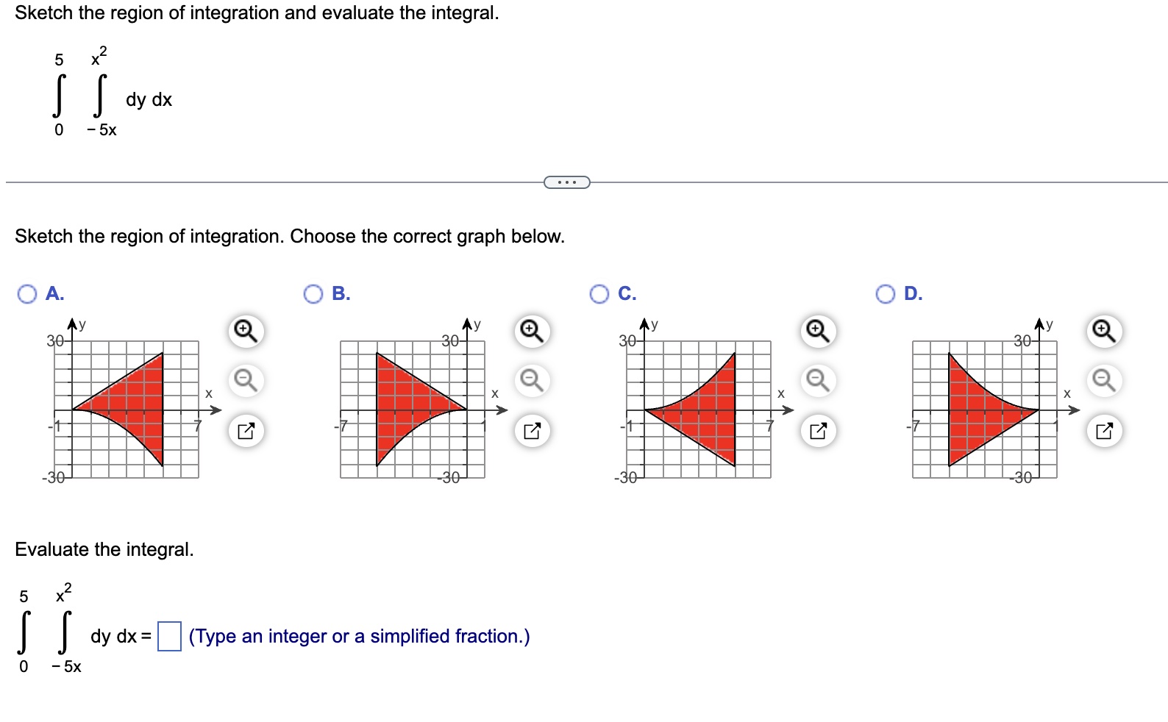Screen dimensions: 1168x722
Task: Click the integral answer input box
Action: pos(168,636)
